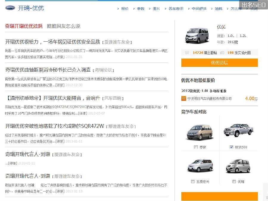Viewport: 268px width, 201px height.
Task: Click the 瞧瞧网友怎么说 heading text
Action: [64, 26]
